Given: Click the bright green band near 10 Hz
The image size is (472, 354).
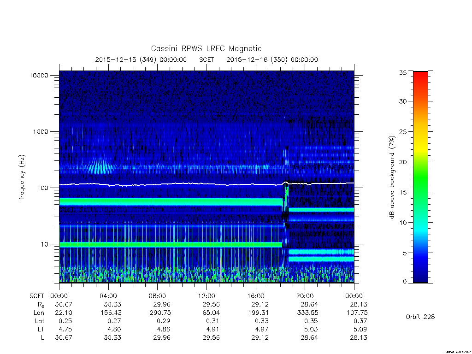Looking at the screenshot, I should (x=171, y=244).
